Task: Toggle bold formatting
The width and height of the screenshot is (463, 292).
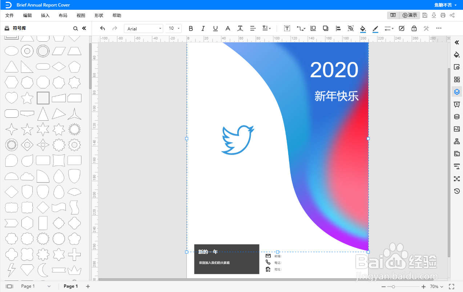Action: (x=190, y=28)
